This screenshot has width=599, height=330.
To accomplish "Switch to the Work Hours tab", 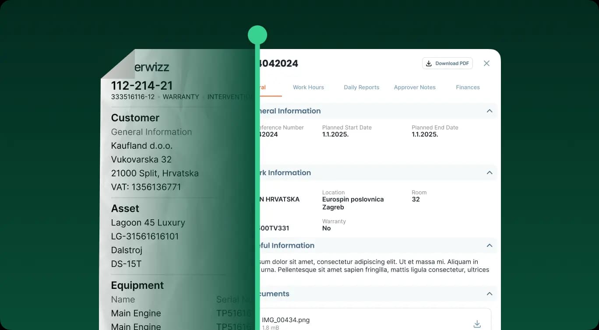I will click(308, 87).
